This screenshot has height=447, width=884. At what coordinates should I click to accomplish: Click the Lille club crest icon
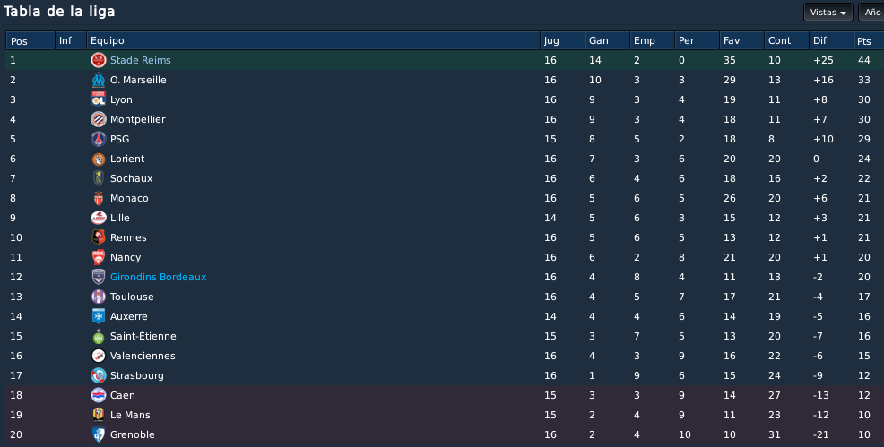(99, 218)
